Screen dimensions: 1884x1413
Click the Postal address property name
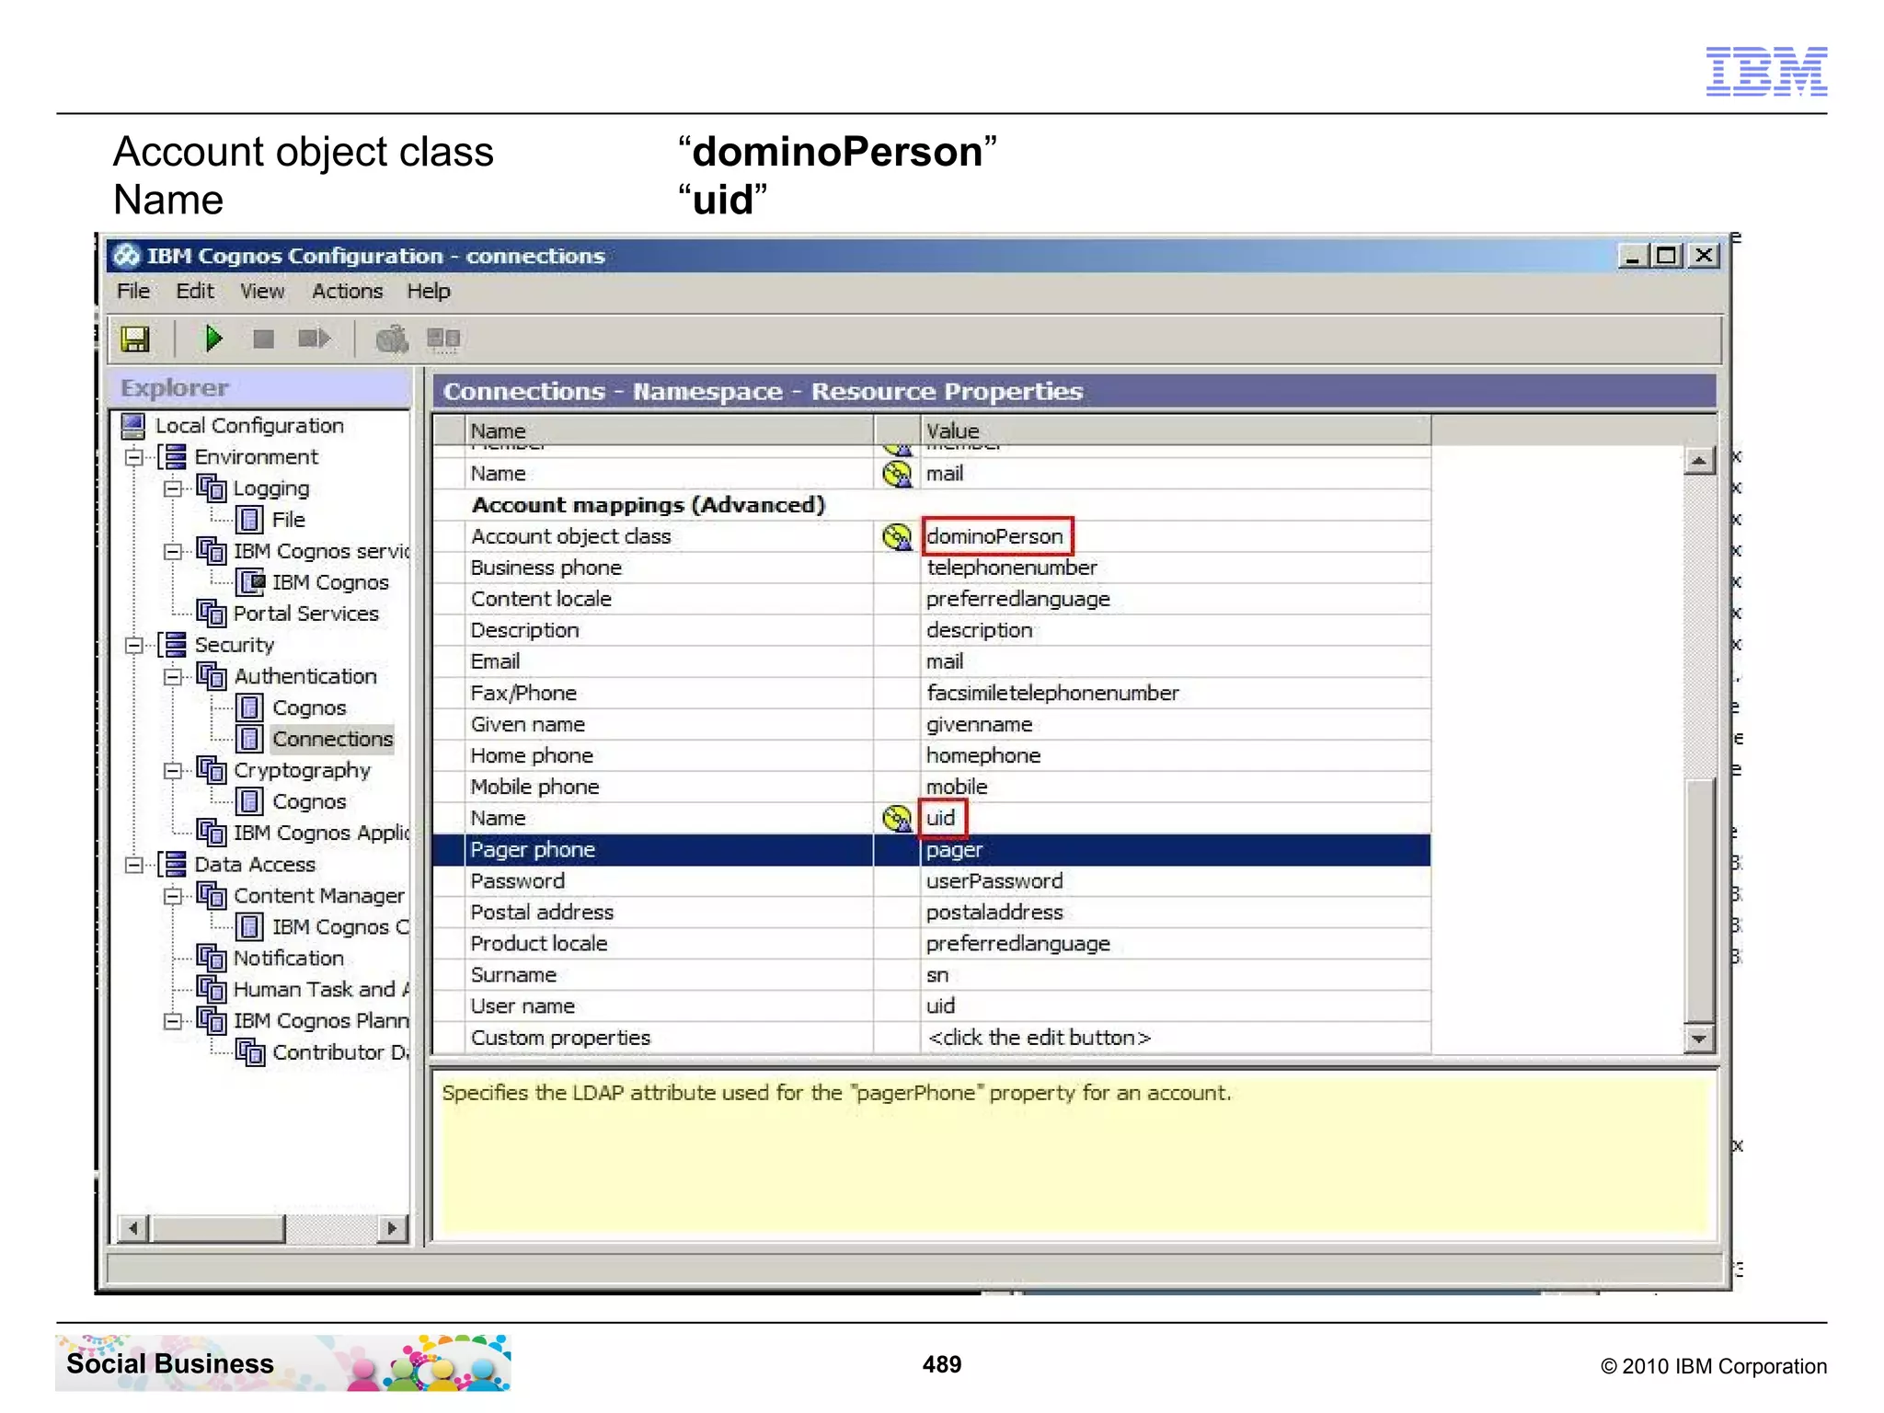click(x=542, y=912)
